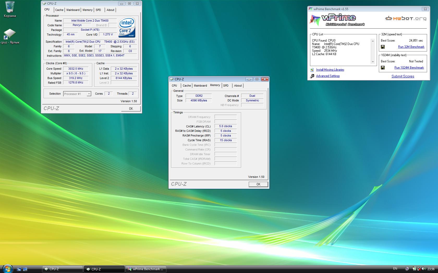Click OK in the CPU-Z CPU window
The width and height of the screenshot is (438, 273).
coord(131,109)
